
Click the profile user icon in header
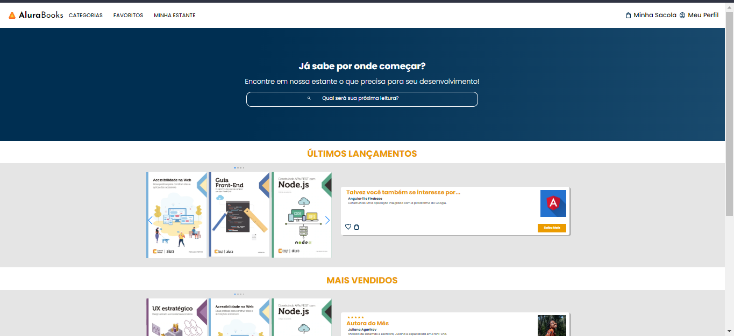coord(682,15)
